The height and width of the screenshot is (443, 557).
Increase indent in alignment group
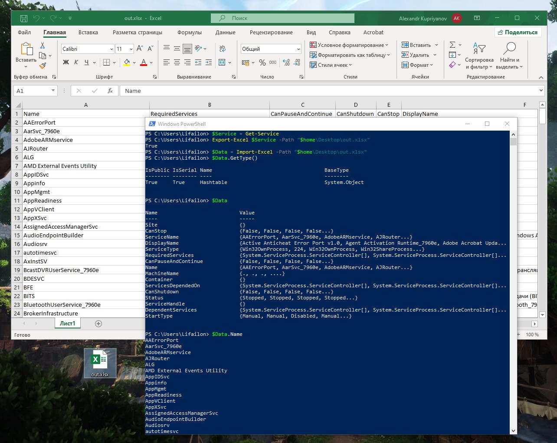point(209,62)
